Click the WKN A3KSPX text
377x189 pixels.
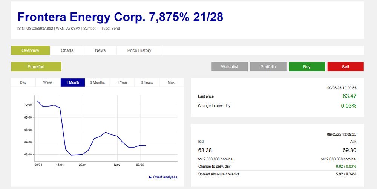(69, 29)
